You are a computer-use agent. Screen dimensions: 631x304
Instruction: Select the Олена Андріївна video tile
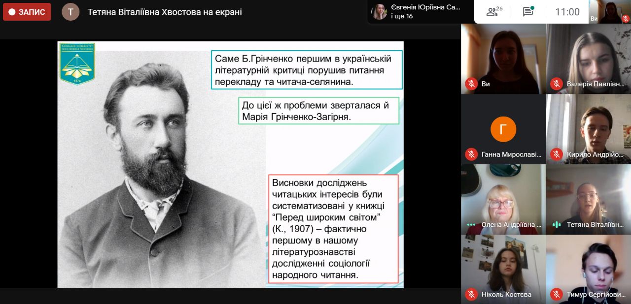coord(503,199)
